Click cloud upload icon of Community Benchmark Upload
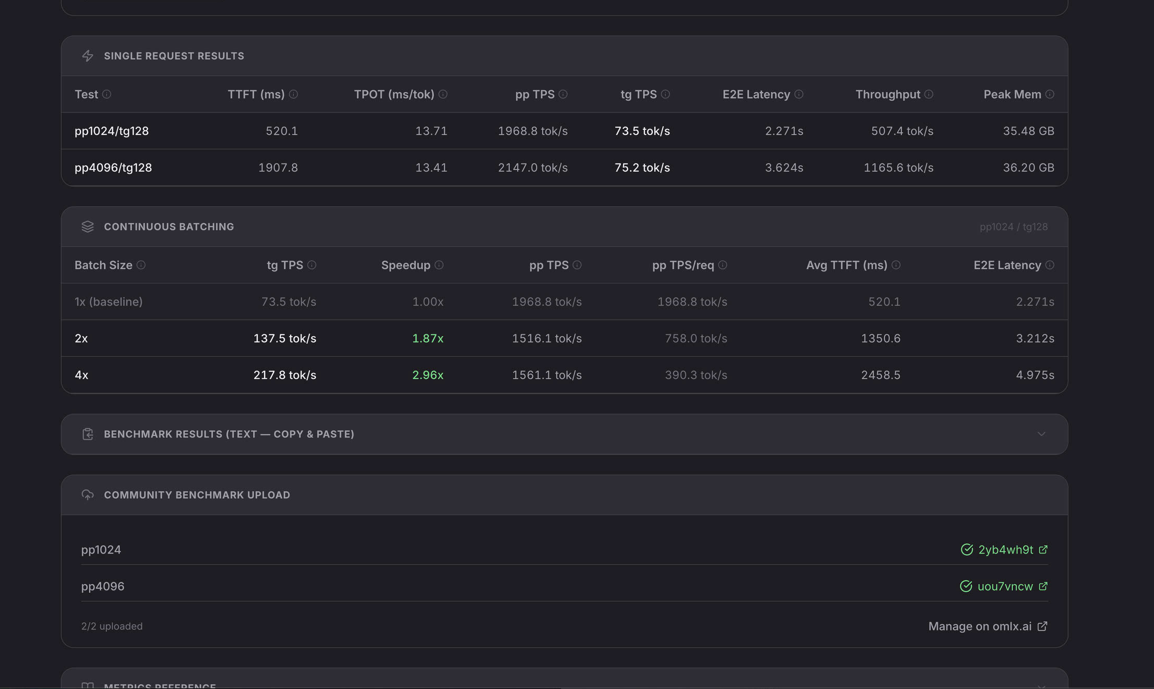The image size is (1154, 689). coord(88,495)
